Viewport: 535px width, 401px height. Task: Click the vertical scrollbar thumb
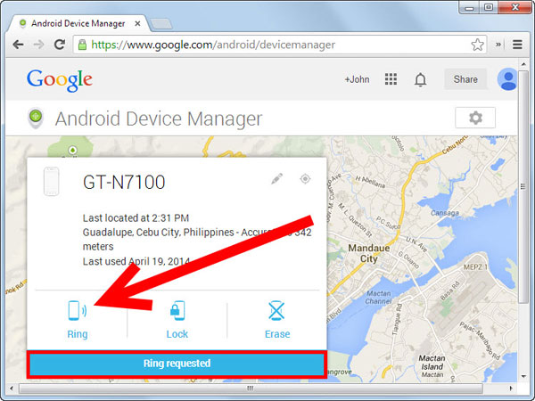(523, 186)
